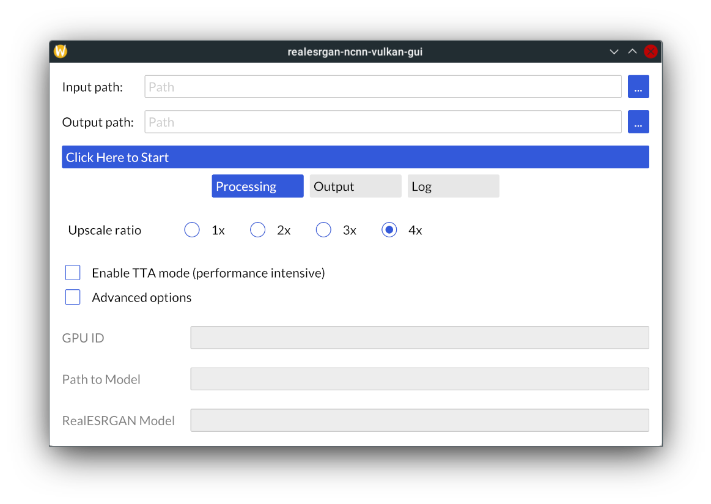Click the RealESRGAN Model field
The height and width of the screenshot is (504, 711).
click(419, 420)
